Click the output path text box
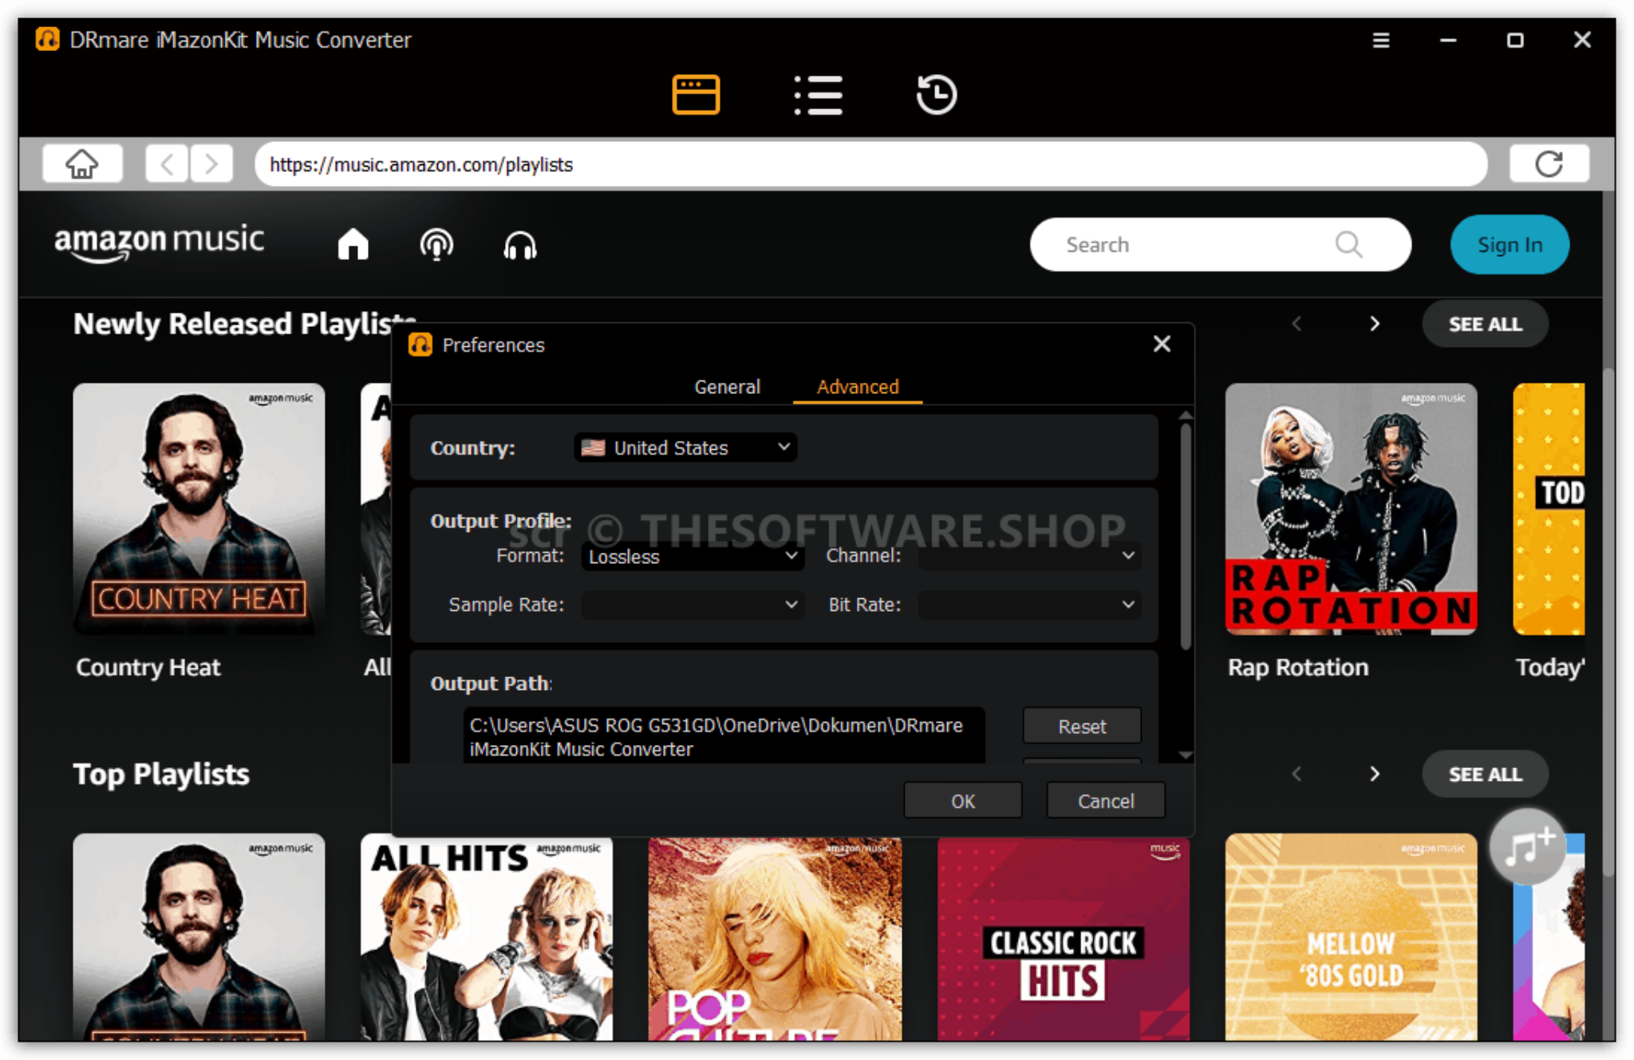The width and height of the screenshot is (1634, 1060). tap(724, 736)
